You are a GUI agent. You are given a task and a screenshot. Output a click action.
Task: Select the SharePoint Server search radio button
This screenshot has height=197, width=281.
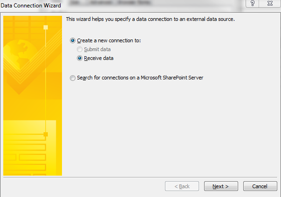73,78
